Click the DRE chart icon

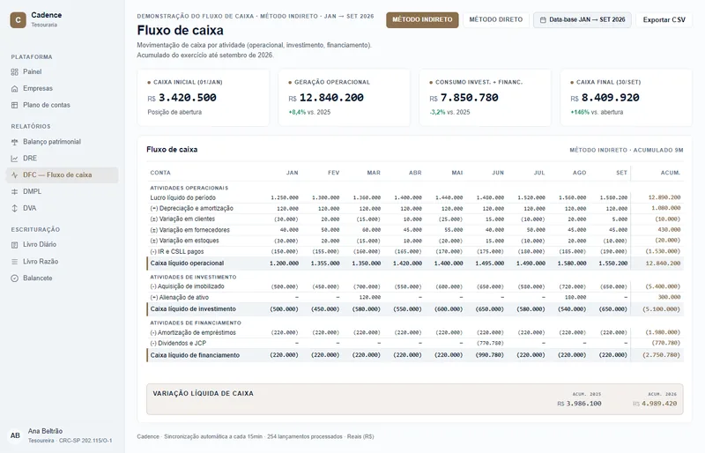click(x=15, y=159)
